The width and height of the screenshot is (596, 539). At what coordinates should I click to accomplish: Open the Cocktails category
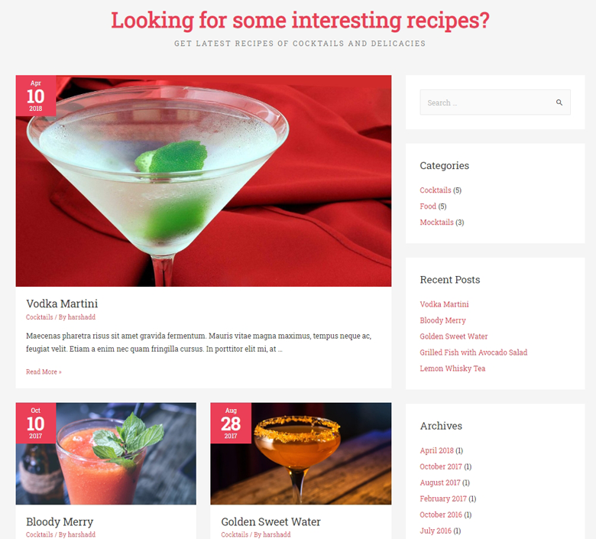coord(436,190)
